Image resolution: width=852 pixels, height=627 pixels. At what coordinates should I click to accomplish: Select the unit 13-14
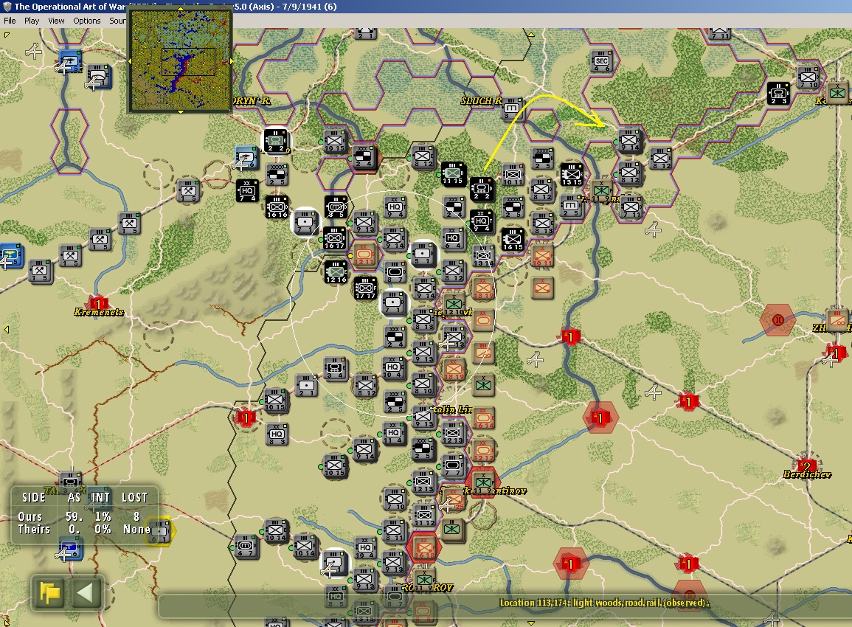482,257
